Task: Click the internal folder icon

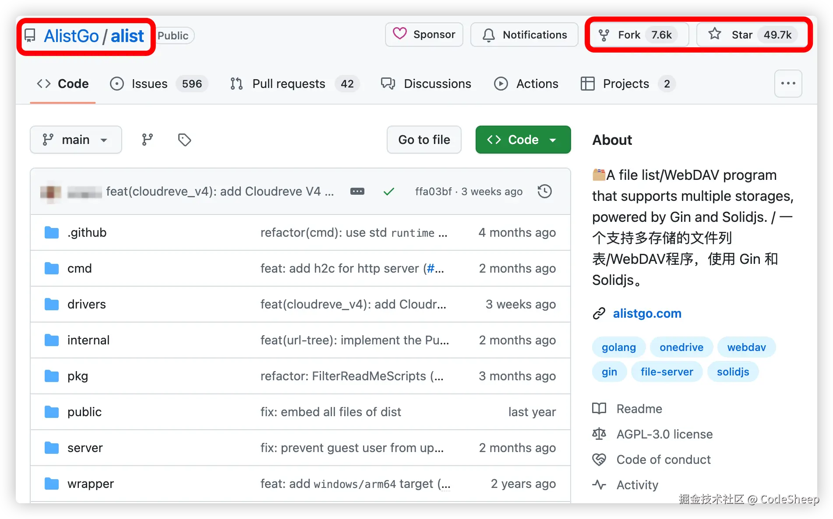Action: (52, 340)
